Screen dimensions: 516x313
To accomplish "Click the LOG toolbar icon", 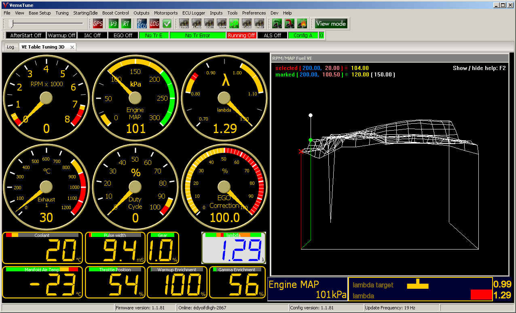I will coord(154,23).
